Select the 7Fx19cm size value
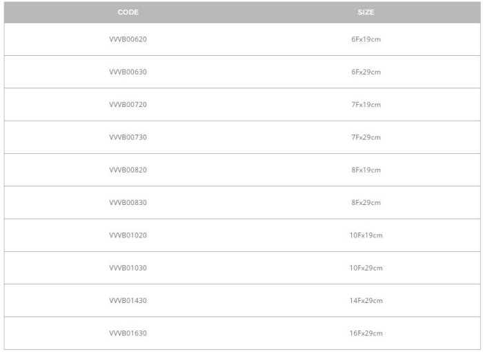 (x=366, y=105)
